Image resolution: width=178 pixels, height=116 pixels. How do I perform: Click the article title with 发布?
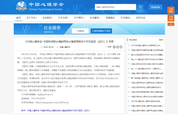pyautogui.click(x=69, y=41)
